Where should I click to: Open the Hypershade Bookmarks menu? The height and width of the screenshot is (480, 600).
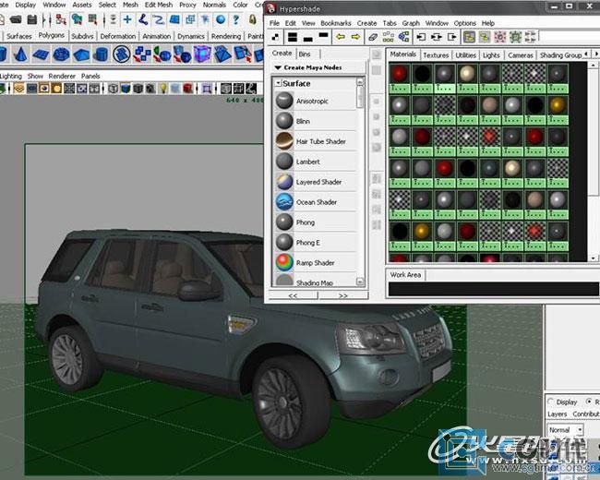coord(336,23)
